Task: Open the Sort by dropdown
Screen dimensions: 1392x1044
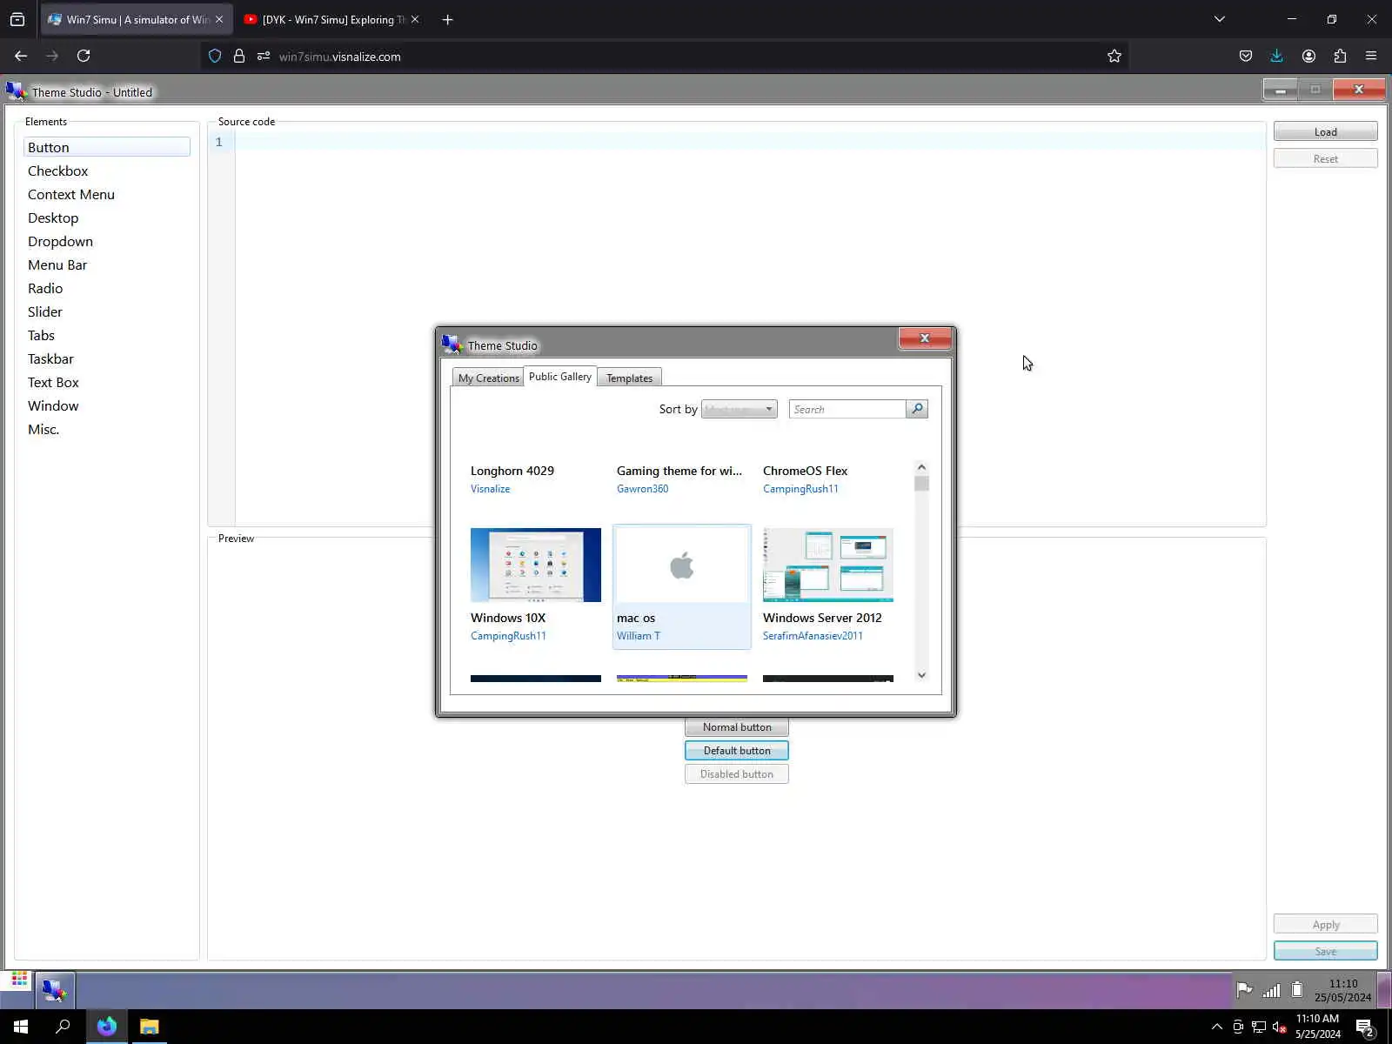Action: (739, 409)
